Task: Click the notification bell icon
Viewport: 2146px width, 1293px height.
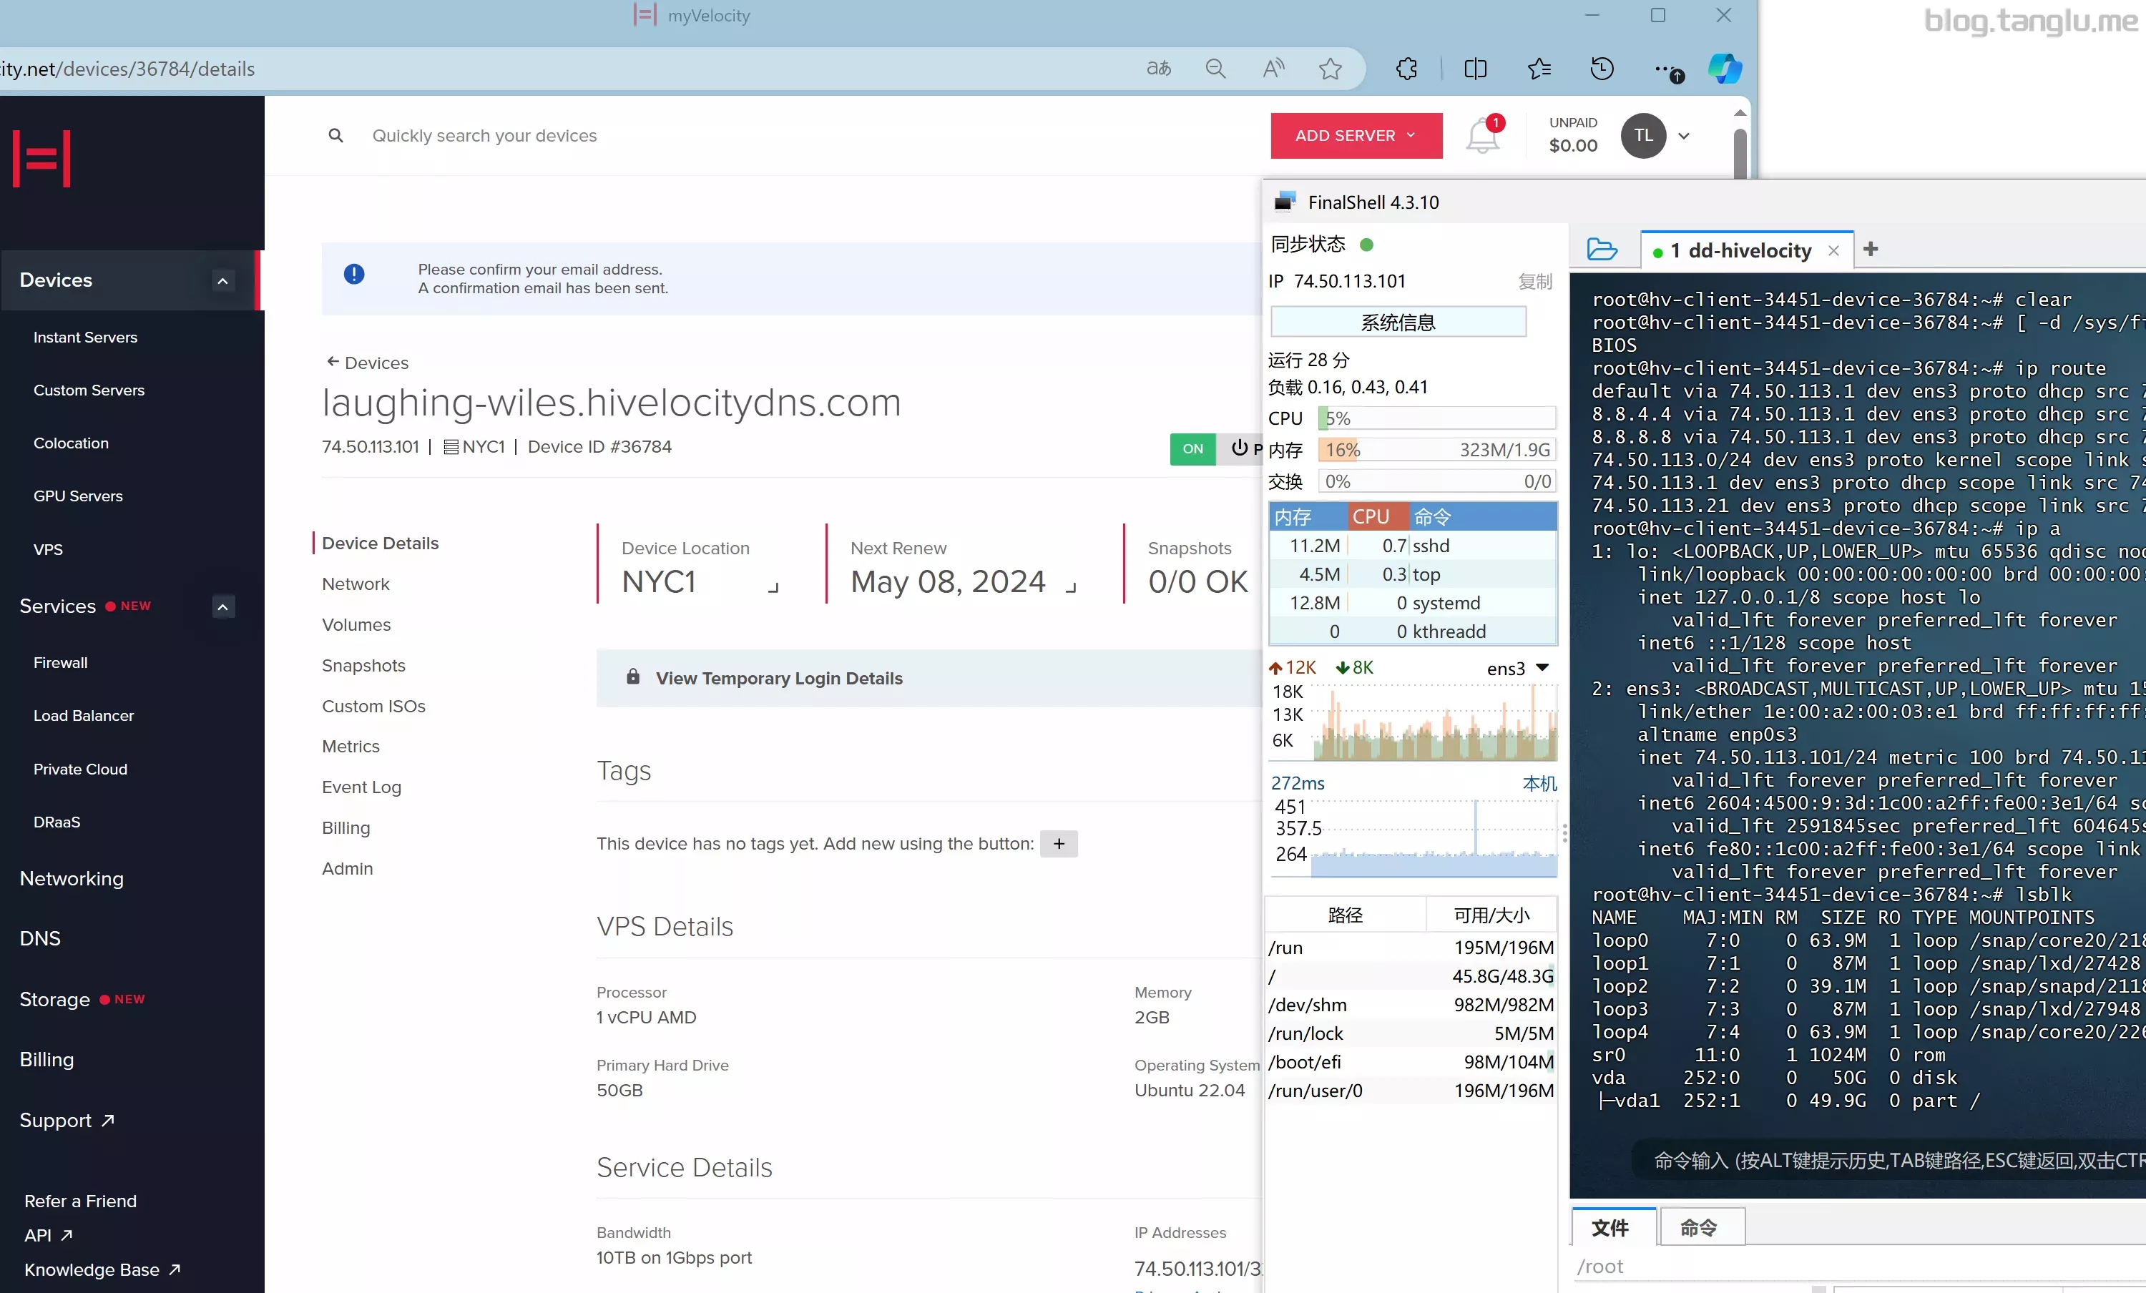Action: 1481,137
